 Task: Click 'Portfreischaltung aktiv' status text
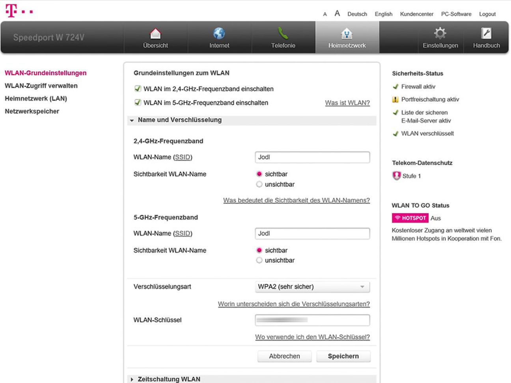[x=430, y=100]
